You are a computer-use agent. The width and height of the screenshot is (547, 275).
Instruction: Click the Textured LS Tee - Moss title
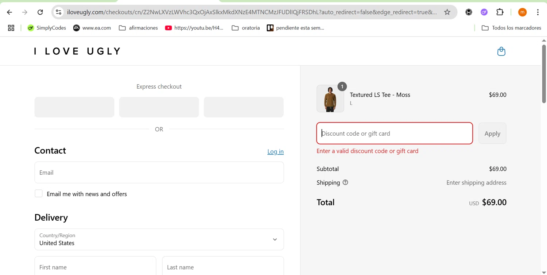tap(380, 95)
